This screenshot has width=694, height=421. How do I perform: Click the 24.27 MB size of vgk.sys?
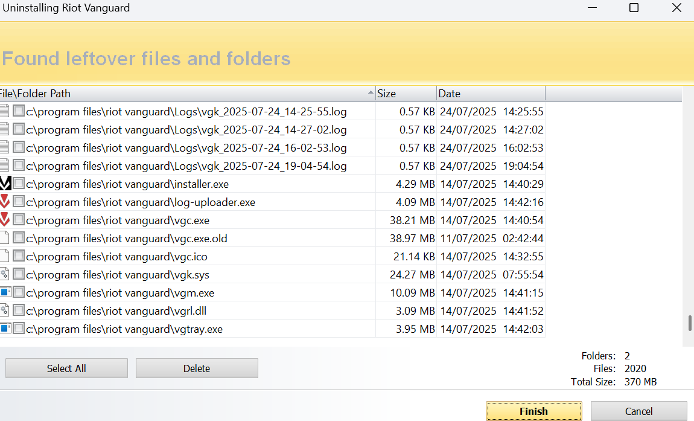pyautogui.click(x=413, y=275)
